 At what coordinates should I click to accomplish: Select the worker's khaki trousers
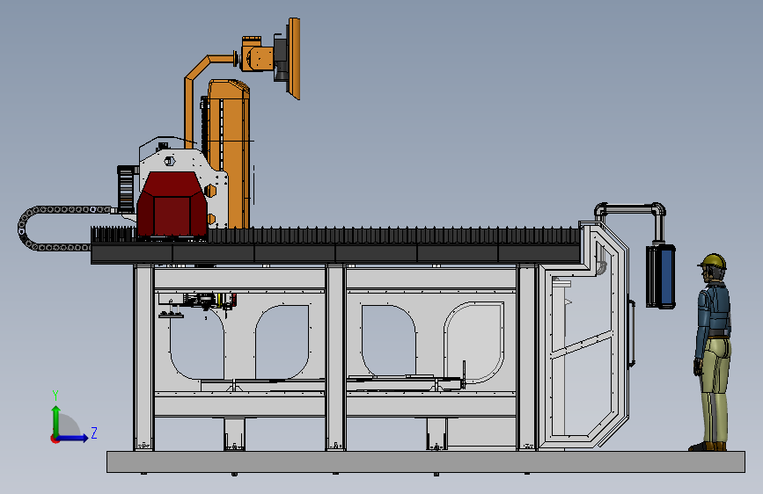[x=715, y=389]
